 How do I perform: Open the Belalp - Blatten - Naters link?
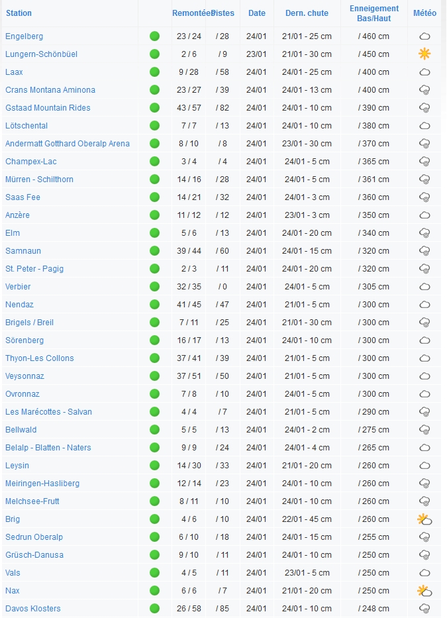pos(48,448)
